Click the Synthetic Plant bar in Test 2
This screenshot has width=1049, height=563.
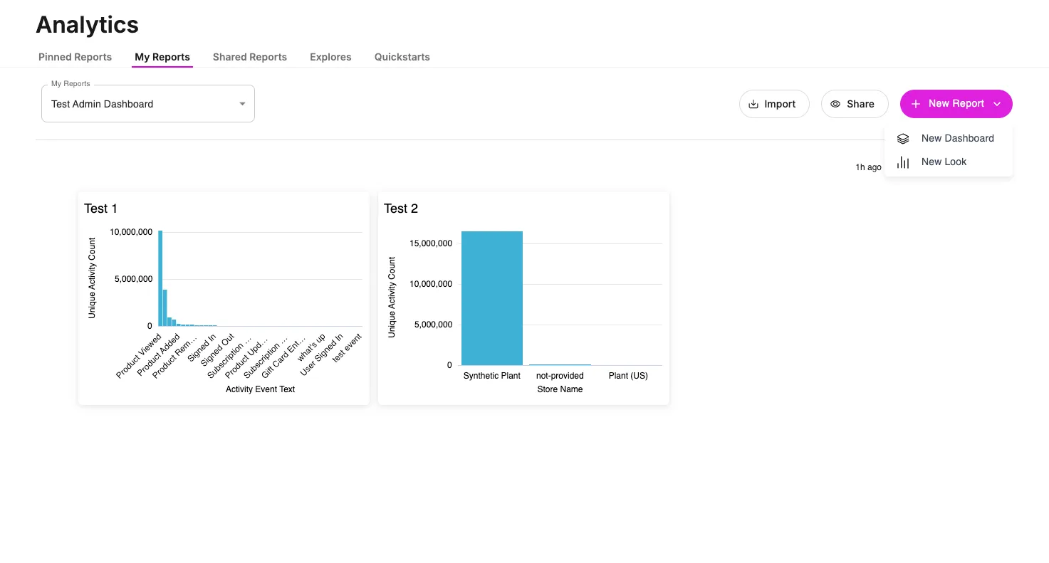[492, 298]
